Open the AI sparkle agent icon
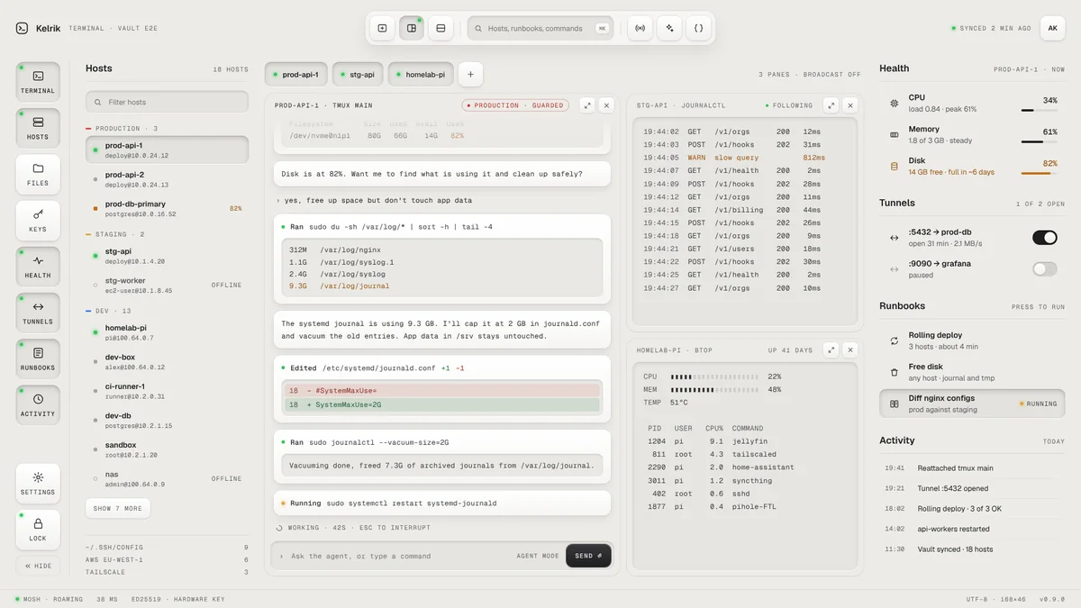 coord(669,28)
